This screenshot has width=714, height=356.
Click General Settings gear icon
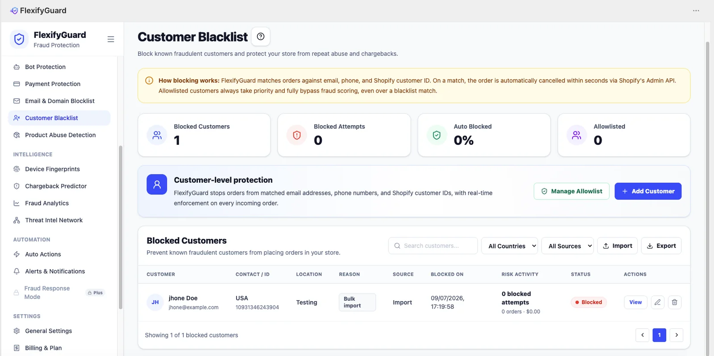tap(17, 331)
